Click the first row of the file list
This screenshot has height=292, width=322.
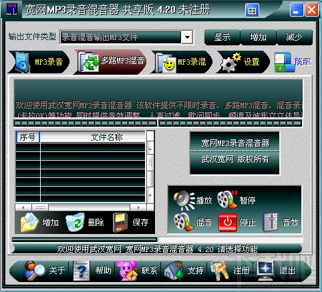(x=81, y=147)
